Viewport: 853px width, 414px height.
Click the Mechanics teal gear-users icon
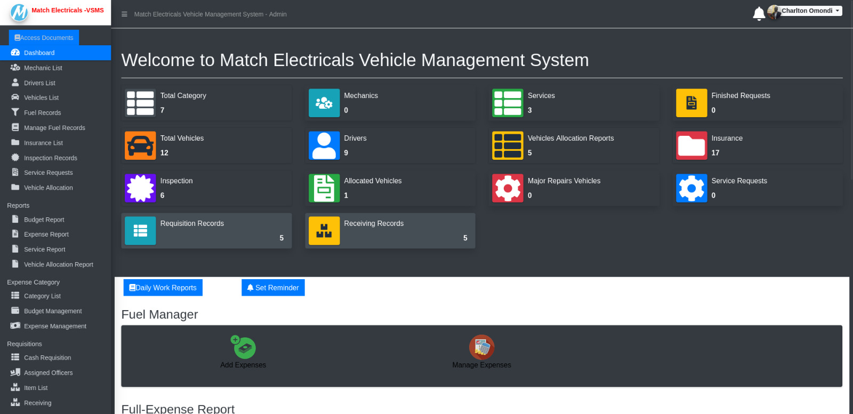(324, 103)
